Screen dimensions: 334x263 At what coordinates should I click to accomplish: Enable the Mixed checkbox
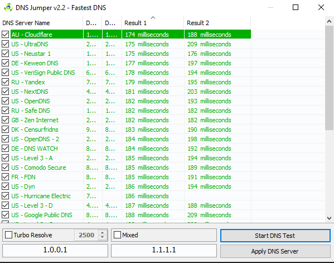click(x=117, y=235)
